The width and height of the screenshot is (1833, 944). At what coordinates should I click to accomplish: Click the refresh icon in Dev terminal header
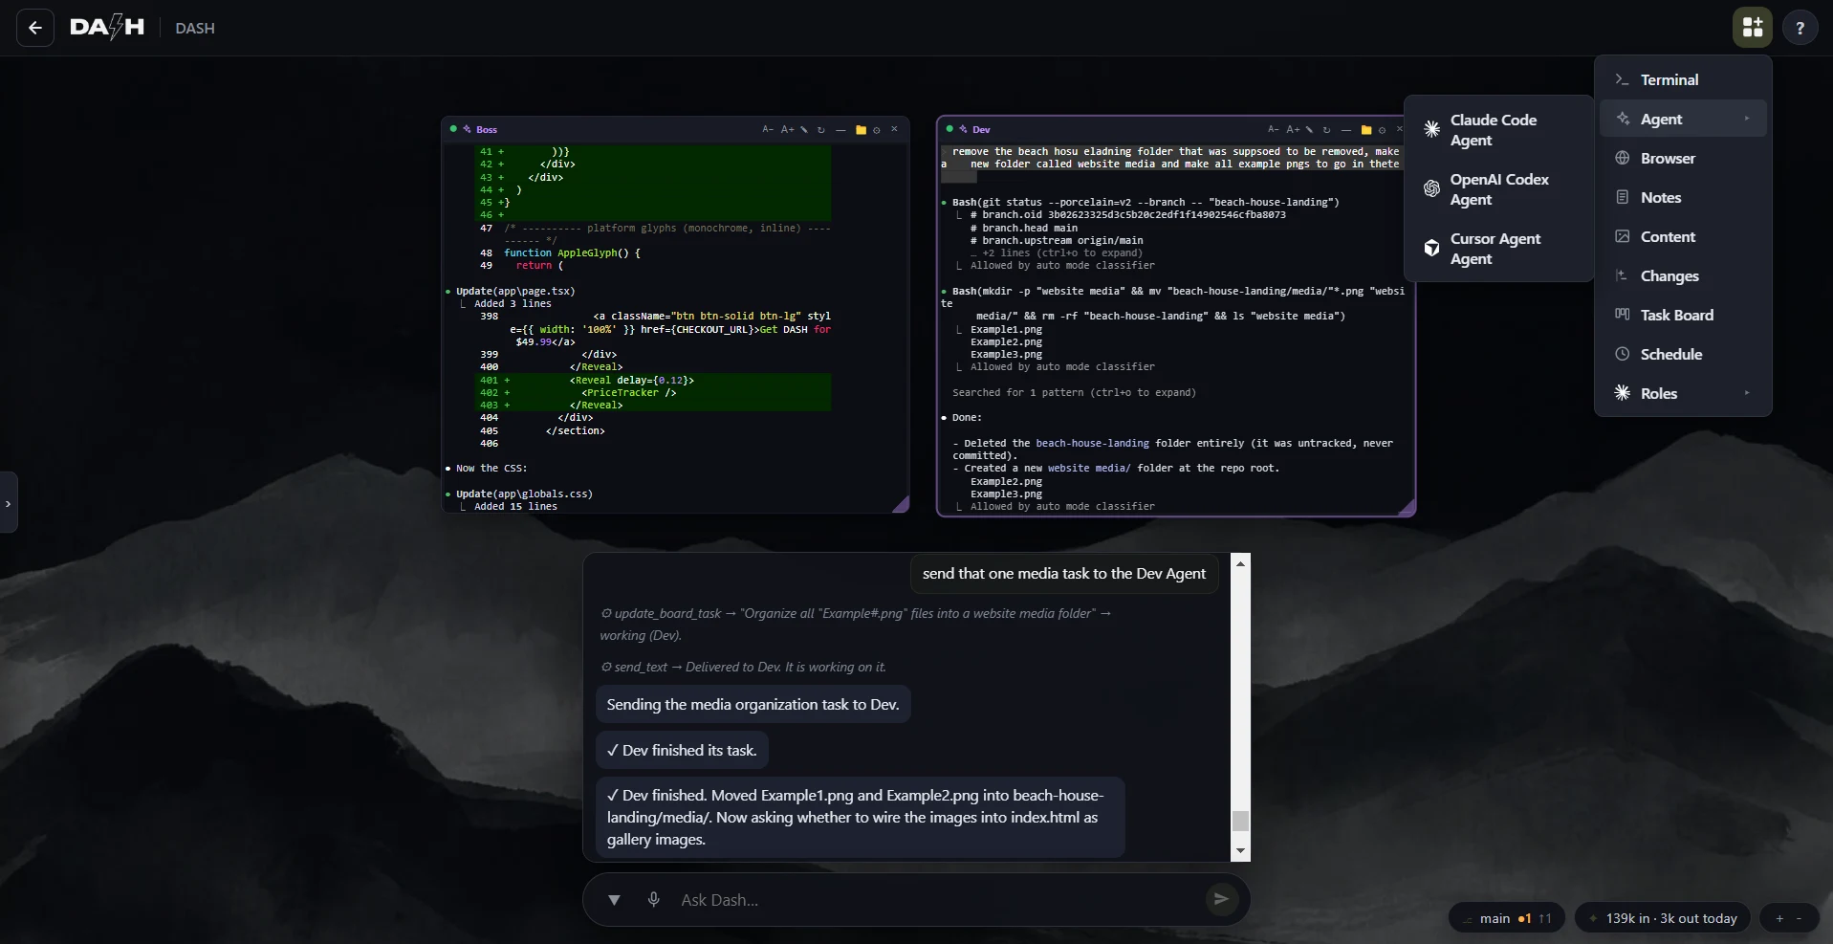pos(1326,130)
